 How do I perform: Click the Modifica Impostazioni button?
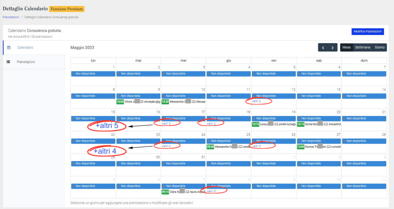pos(368,31)
